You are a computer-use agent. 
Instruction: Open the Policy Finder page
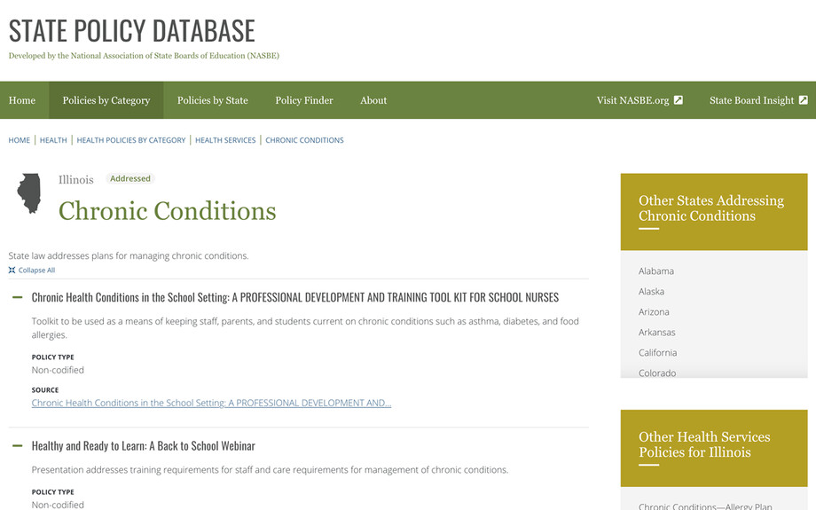(x=304, y=100)
